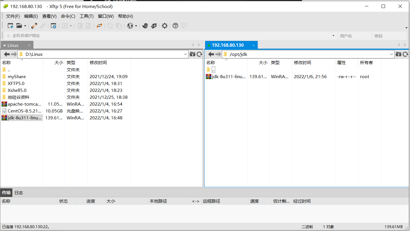
Task: Click the 进度 transfer column header
Action: [91, 201]
